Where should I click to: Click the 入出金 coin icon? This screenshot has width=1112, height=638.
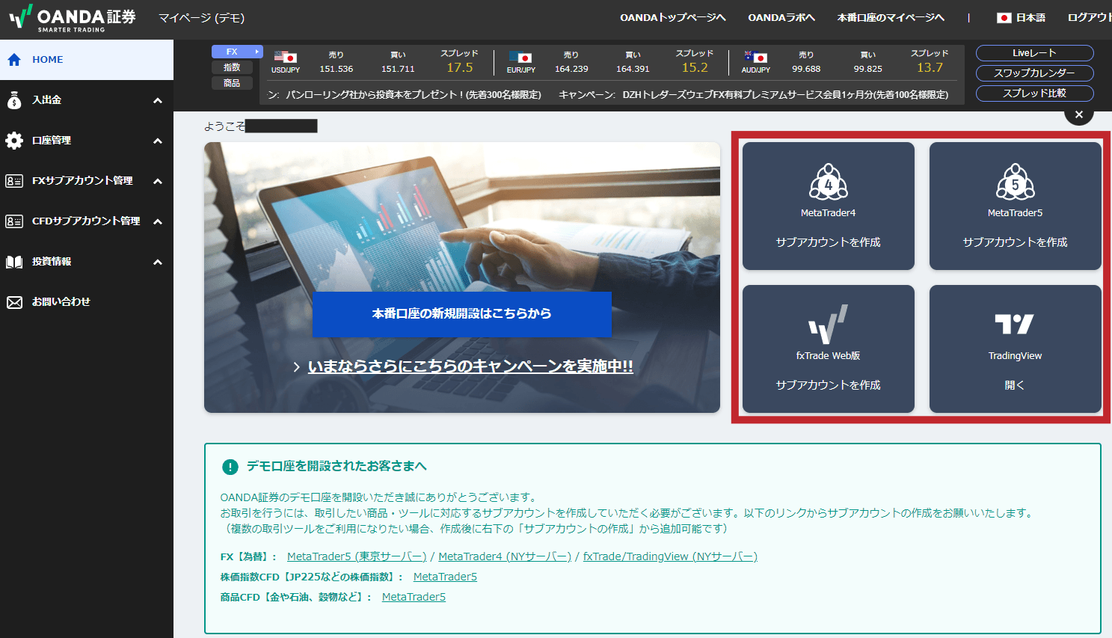(x=13, y=99)
